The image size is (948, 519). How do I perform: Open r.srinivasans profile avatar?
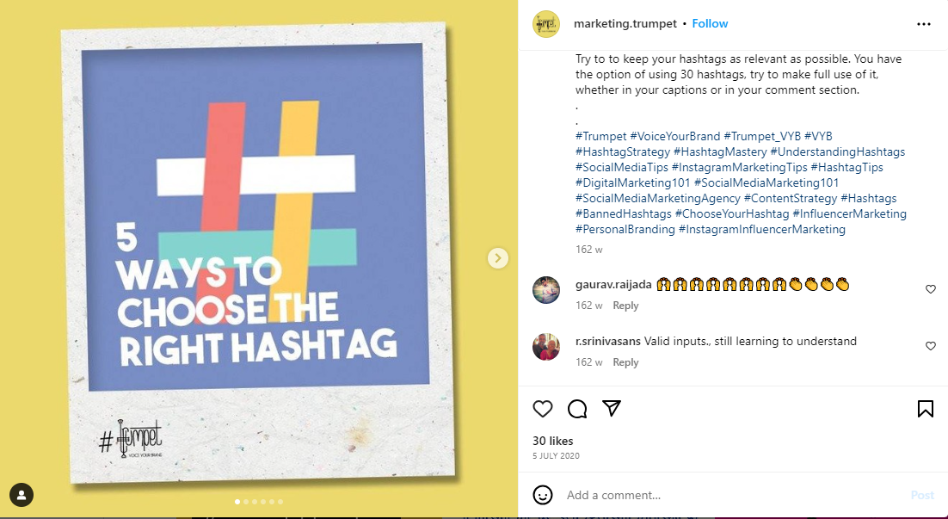pos(546,346)
